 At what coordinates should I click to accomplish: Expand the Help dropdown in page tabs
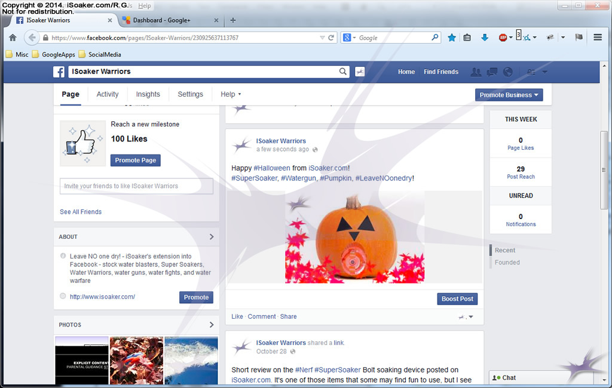click(x=231, y=94)
